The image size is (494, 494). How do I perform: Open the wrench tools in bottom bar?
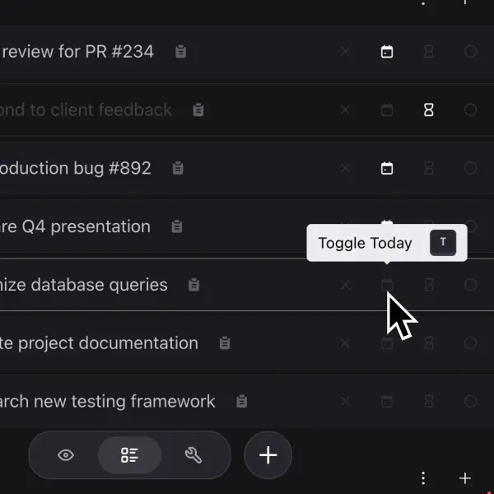click(x=193, y=455)
